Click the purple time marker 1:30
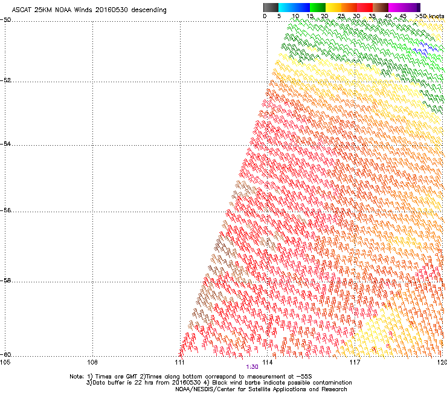This screenshot has height=393, width=447. (252, 367)
